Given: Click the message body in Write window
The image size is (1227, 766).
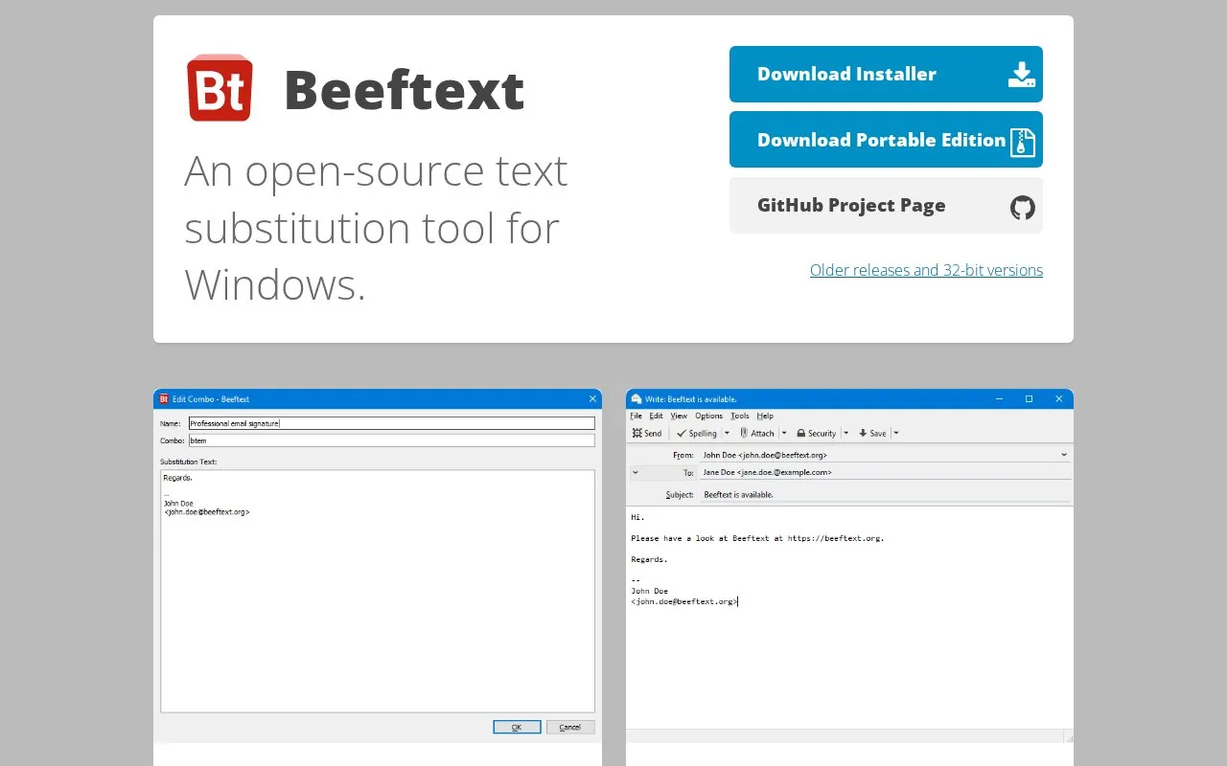Looking at the screenshot, I should (849, 618).
